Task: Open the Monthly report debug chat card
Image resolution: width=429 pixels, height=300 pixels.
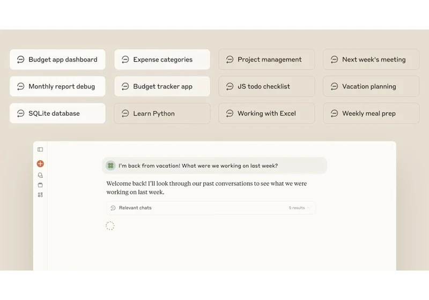Action: (57, 86)
